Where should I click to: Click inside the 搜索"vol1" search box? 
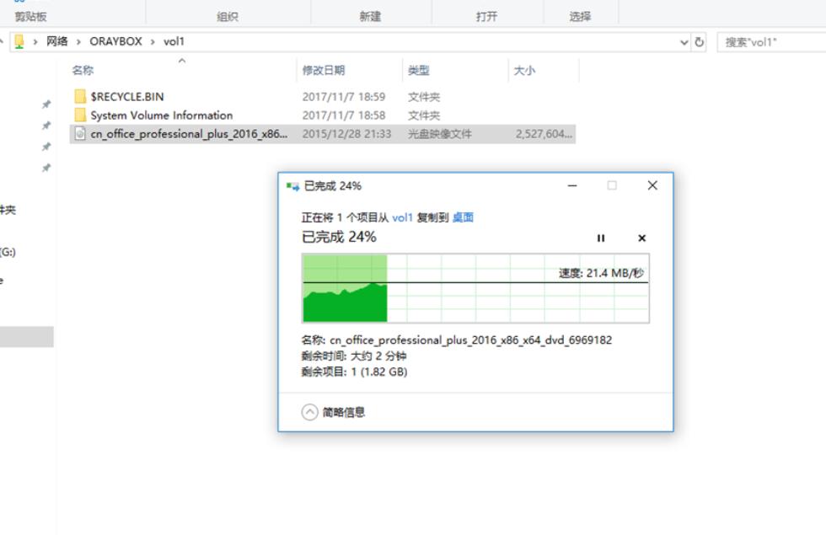(767, 41)
